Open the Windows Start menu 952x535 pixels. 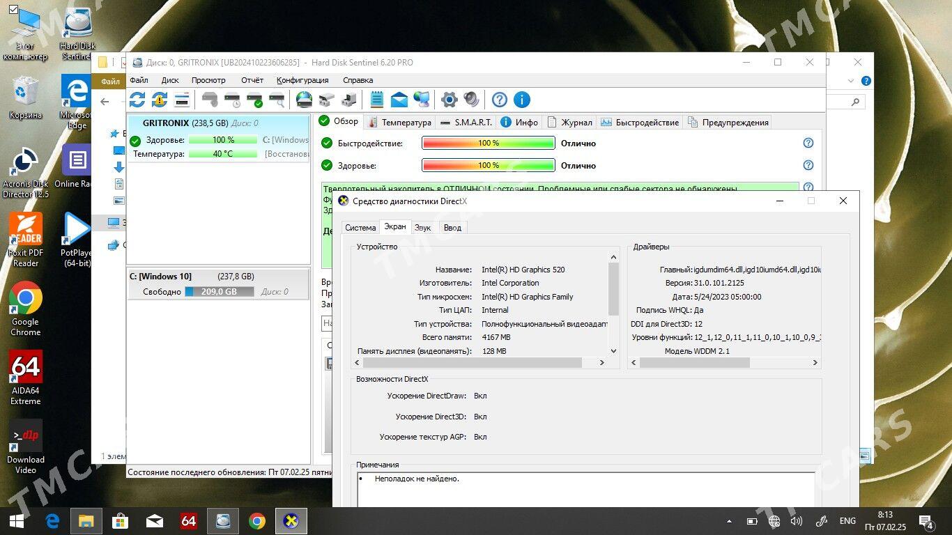[17, 521]
